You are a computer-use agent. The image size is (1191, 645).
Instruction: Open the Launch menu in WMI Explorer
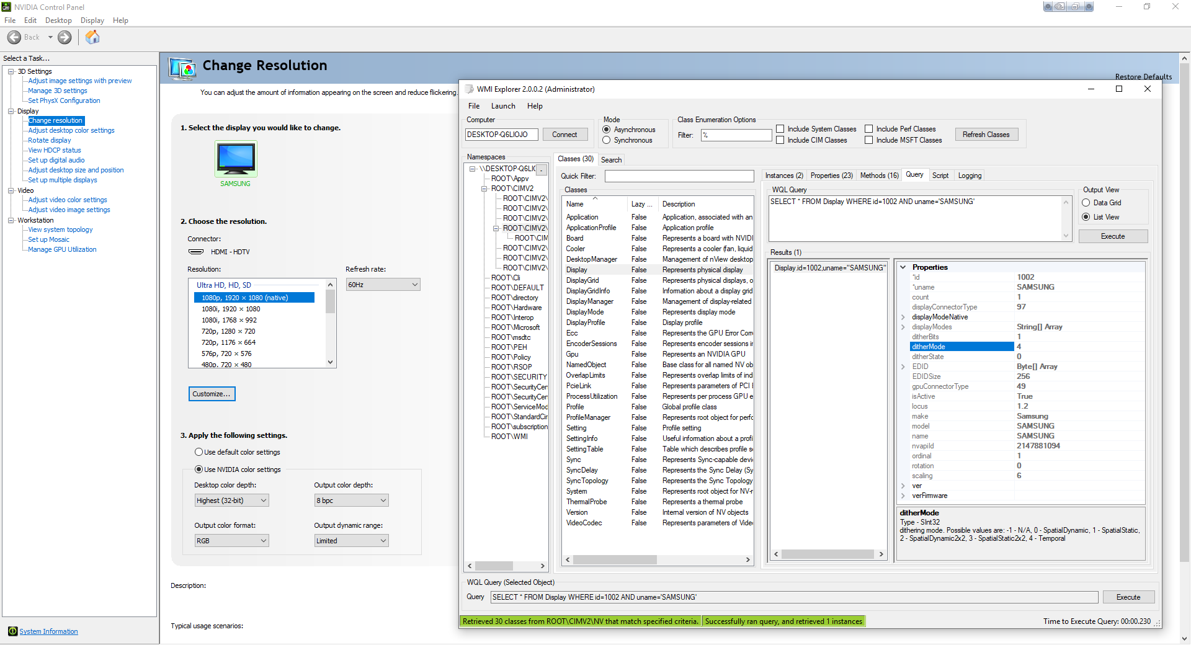pyautogui.click(x=503, y=106)
